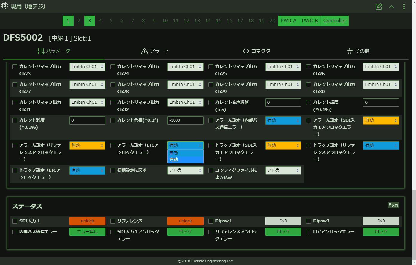Collapse the panel with the up chevron

[x=391, y=7]
